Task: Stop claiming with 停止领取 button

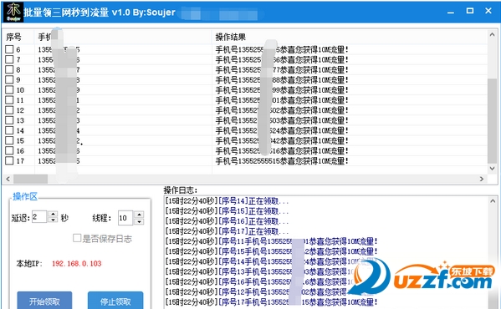Action: tap(115, 300)
